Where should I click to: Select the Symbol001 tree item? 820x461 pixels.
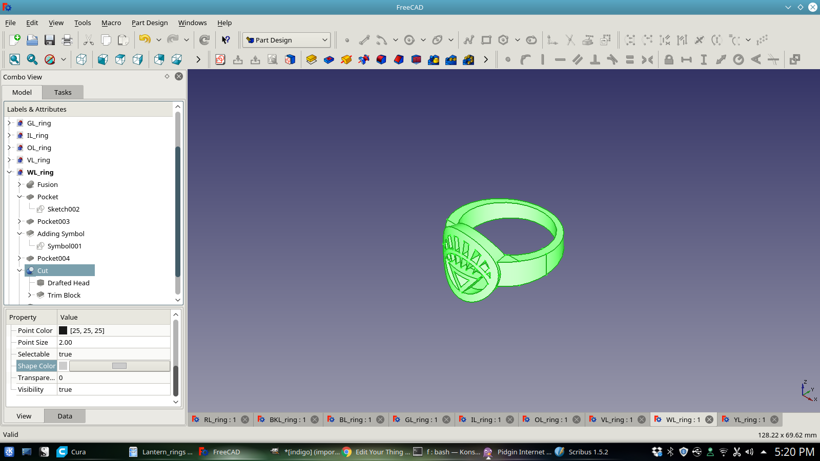[65, 246]
